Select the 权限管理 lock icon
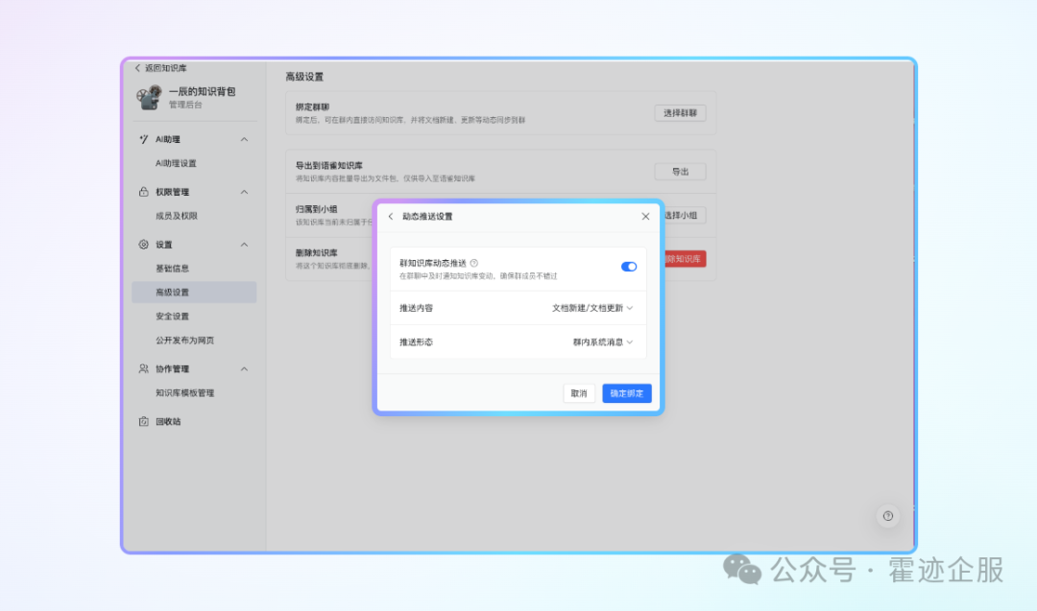Image resolution: width=1037 pixels, height=611 pixels. pyautogui.click(x=143, y=192)
